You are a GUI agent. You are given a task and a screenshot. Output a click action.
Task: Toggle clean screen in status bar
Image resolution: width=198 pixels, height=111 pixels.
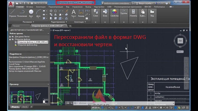183,108
